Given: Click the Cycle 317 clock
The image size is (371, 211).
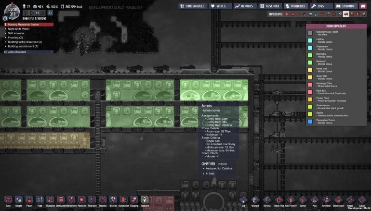Looking at the screenshot, I should (13, 12).
